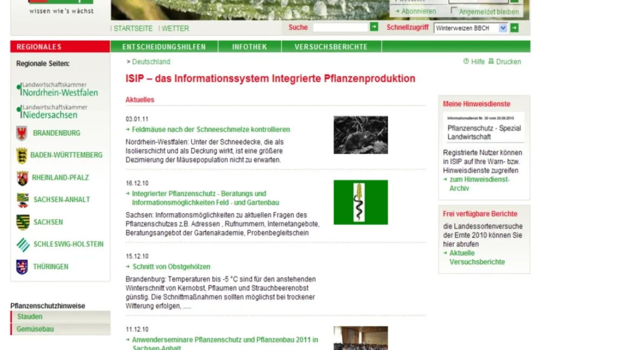
Task: Select the Brandenburg coat of arms icon
Action: (22, 133)
